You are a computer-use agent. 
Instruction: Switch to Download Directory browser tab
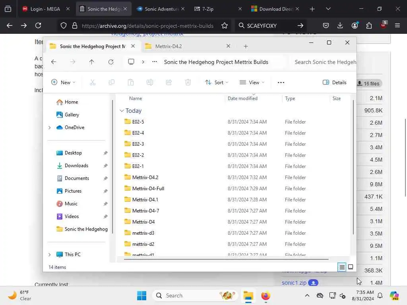pos(276,9)
